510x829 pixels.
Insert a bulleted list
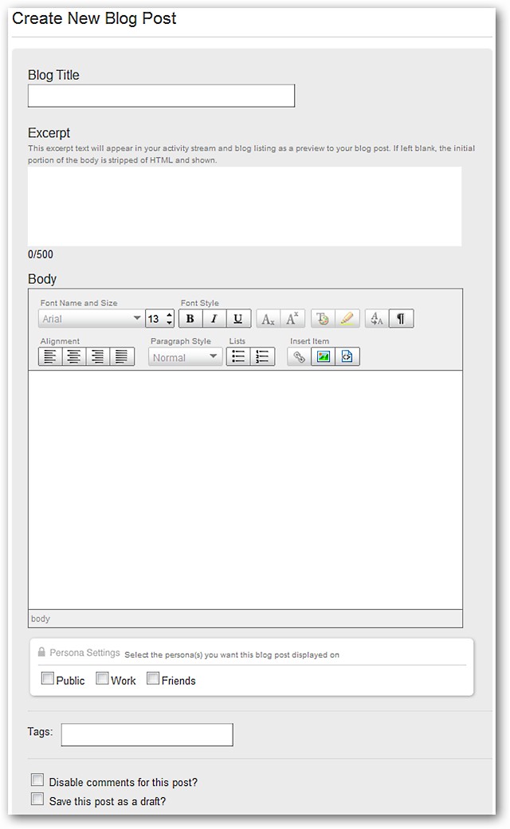click(x=238, y=357)
